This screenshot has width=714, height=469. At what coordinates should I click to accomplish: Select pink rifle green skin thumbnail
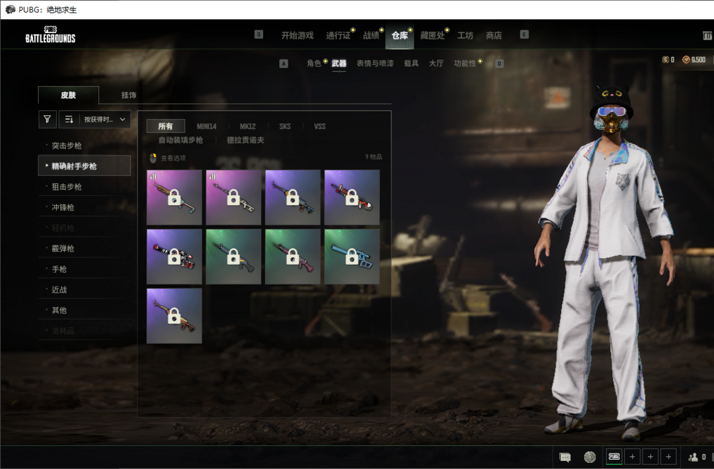coord(293,257)
